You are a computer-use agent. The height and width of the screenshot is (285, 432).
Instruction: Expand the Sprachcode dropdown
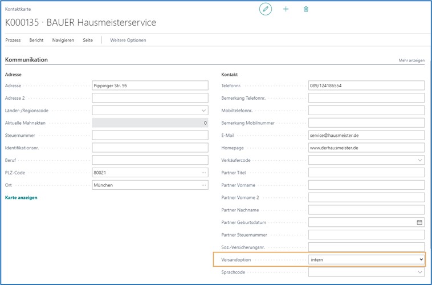(420, 272)
